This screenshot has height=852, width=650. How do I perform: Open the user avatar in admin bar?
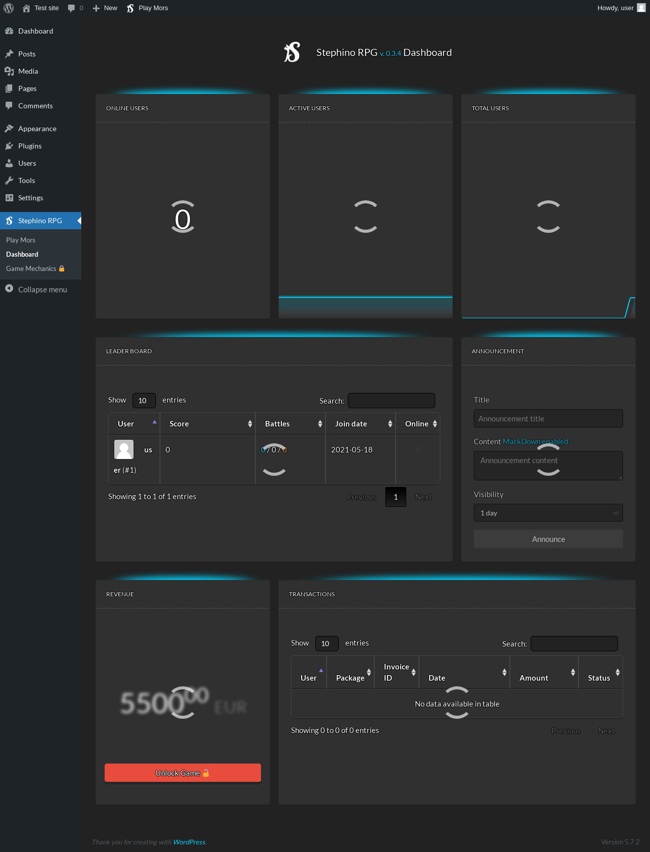641,8
